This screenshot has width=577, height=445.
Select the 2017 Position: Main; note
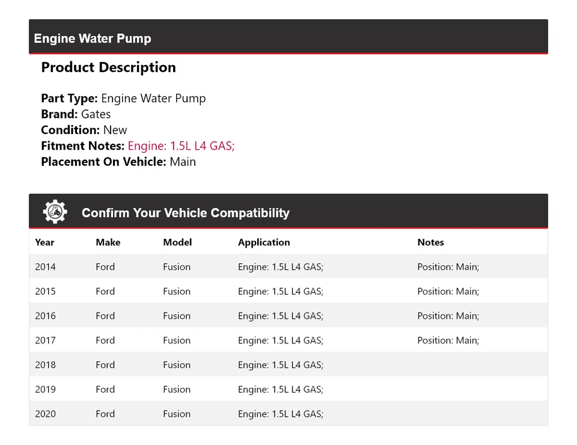448,340
